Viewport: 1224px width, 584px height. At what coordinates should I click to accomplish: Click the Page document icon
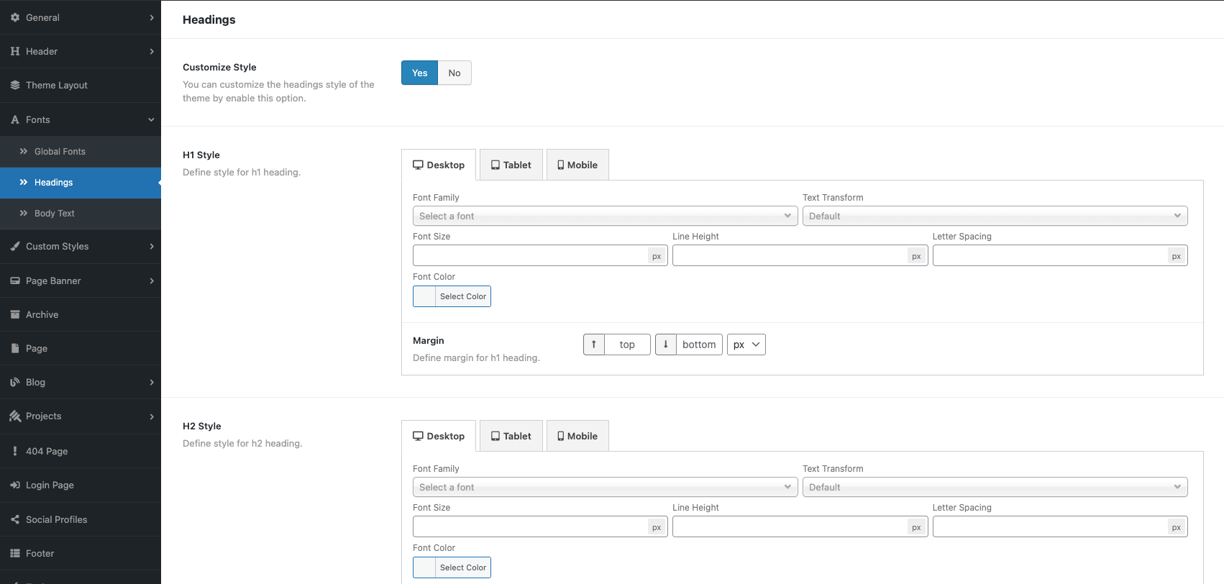click(15, 348)
